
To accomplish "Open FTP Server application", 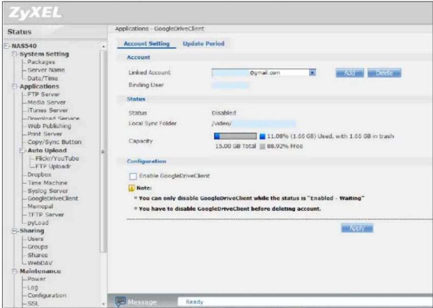I will 43,94.
